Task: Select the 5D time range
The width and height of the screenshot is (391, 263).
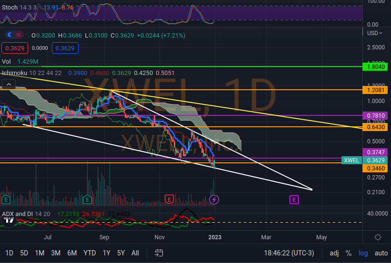Action: (x=24, y=253)
